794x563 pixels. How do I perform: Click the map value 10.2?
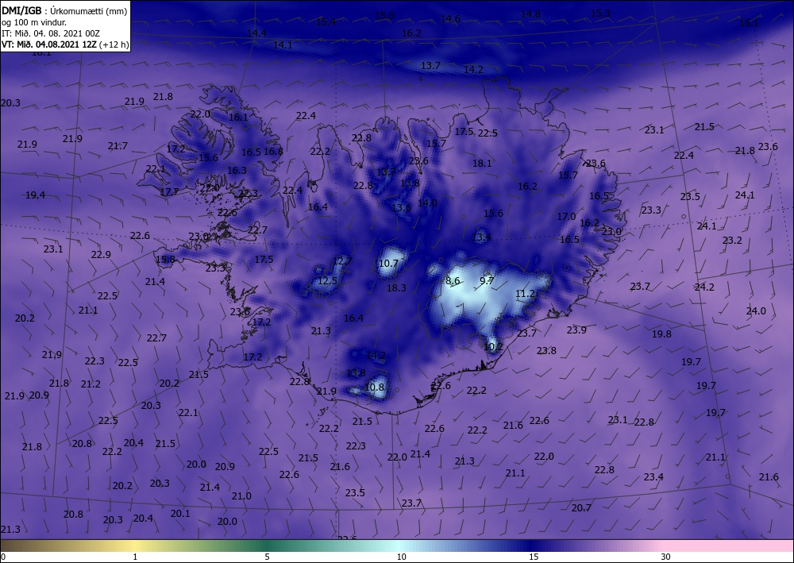pos(493,347)
